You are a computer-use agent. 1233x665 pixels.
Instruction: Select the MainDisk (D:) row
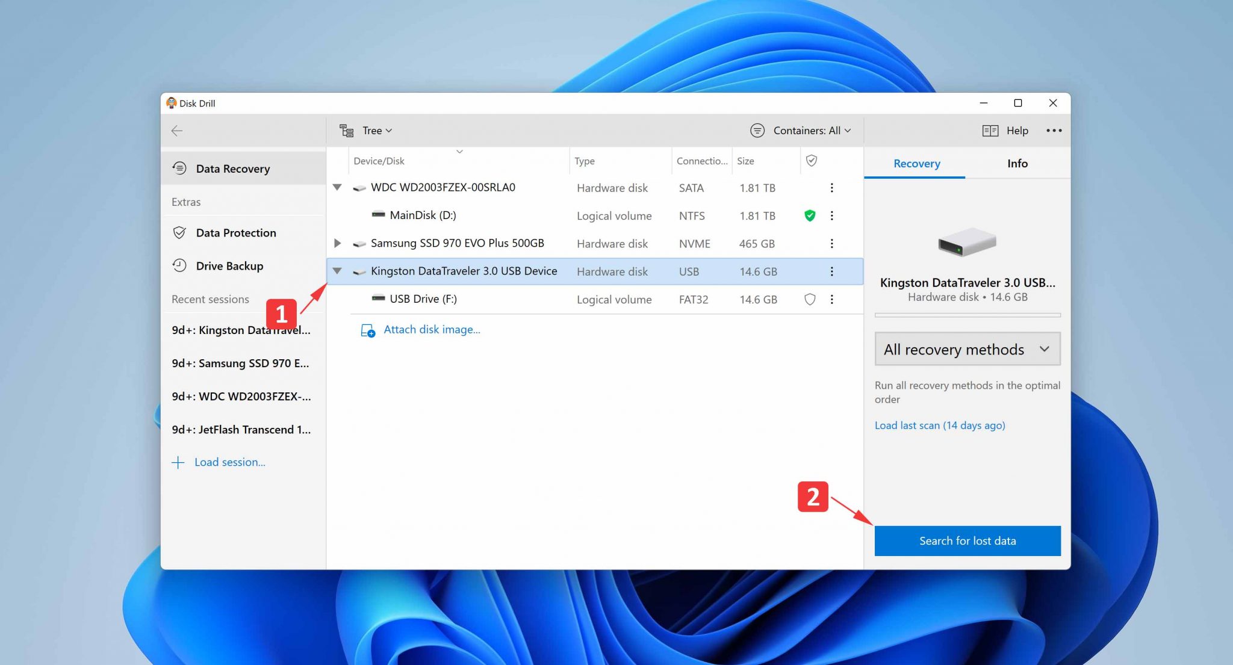pos(595,215)
